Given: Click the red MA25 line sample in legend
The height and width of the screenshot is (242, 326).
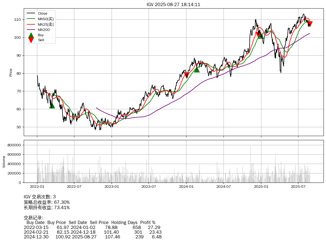Looking at the screenshot, I should 31,24.
